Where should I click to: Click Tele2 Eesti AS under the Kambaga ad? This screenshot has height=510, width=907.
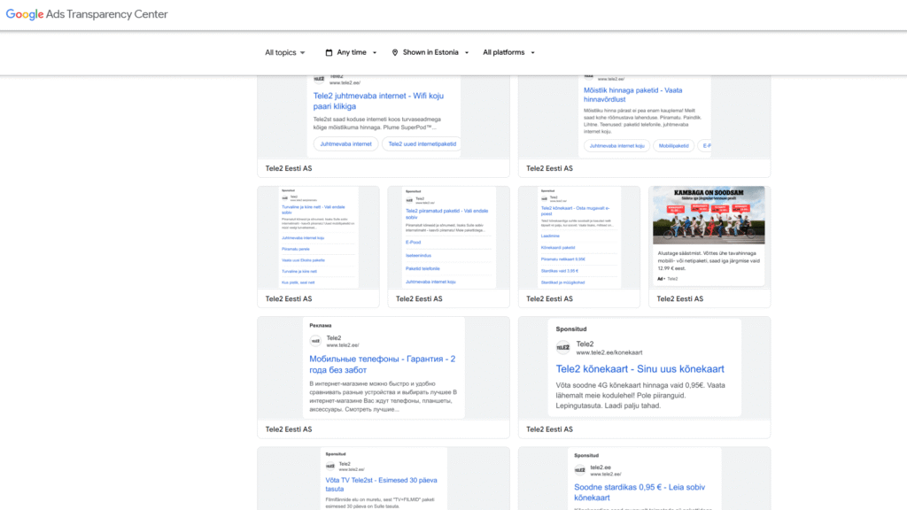click(679, 299)
